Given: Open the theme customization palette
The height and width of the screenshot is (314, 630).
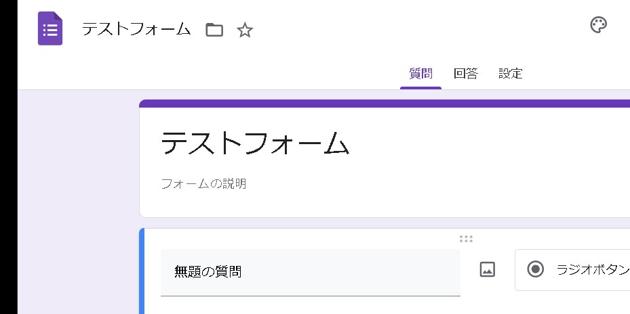Looking at the screenshot, I should (x=598, y=26).
